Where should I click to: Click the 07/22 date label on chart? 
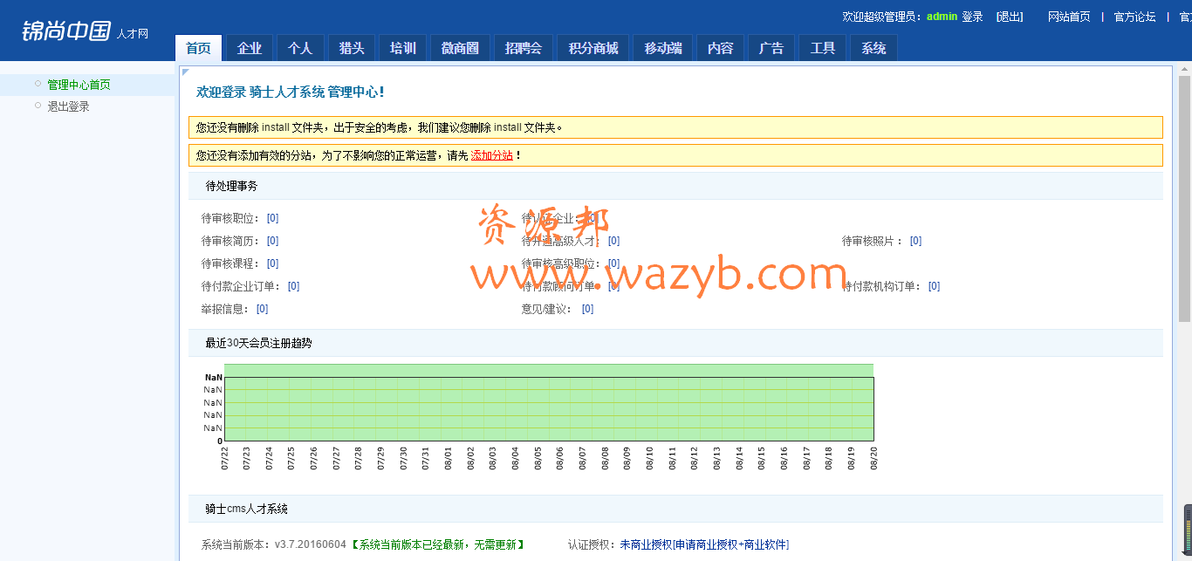224,459
